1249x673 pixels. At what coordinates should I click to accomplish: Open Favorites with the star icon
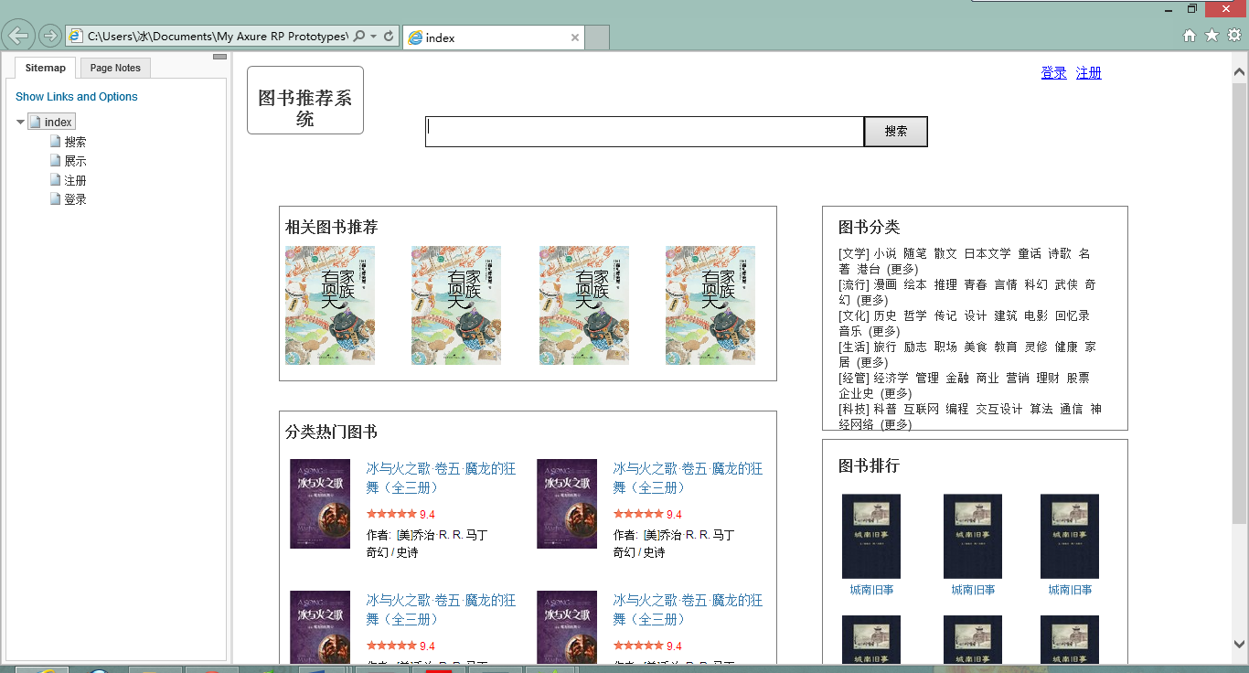(x=1212, y=36)
